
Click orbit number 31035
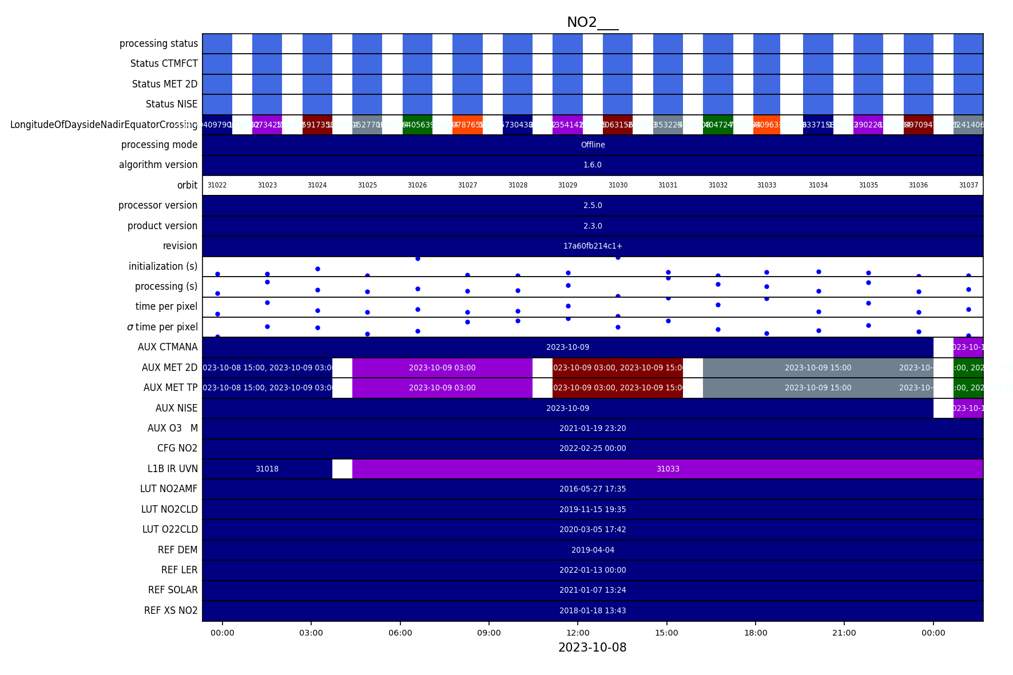pos(868,185)
